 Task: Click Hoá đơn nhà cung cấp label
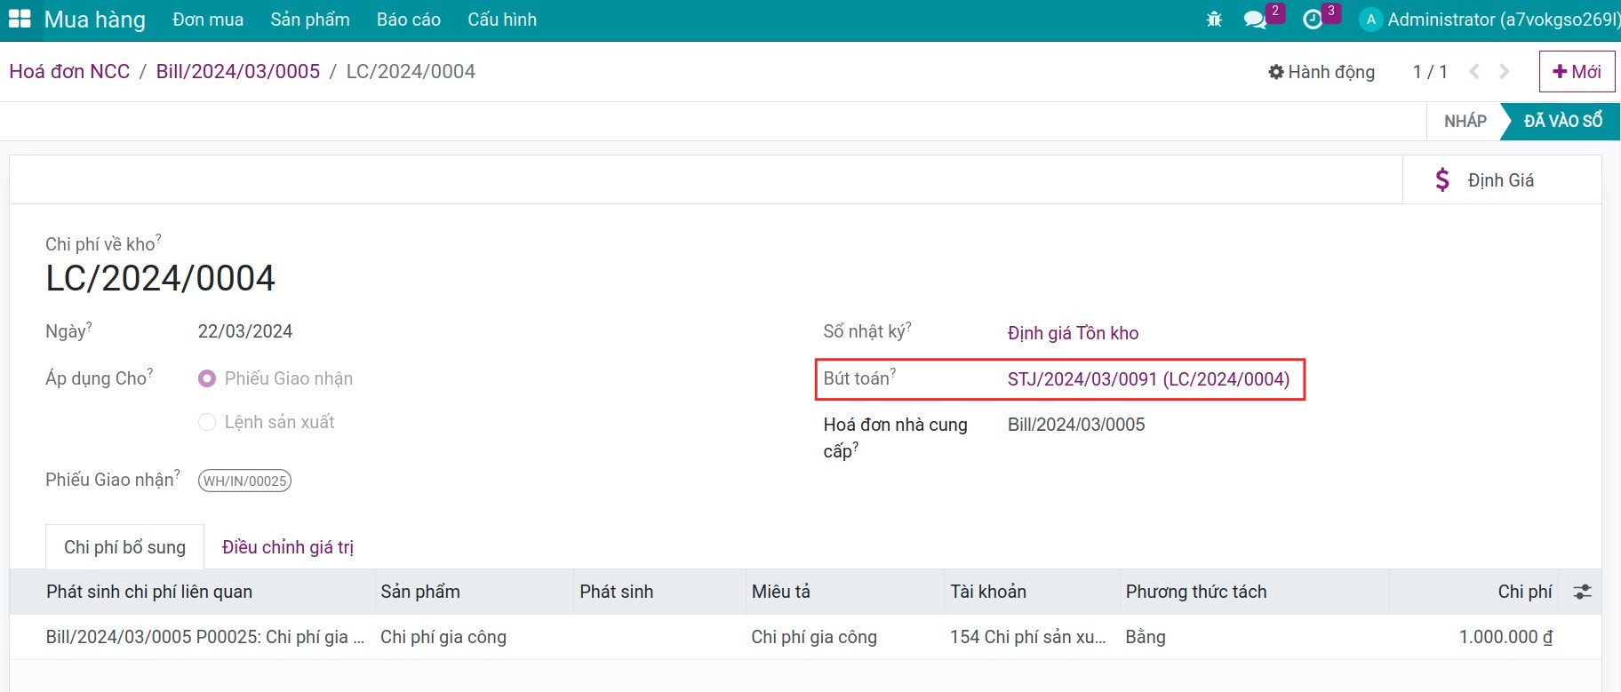[x=896, y=438]
